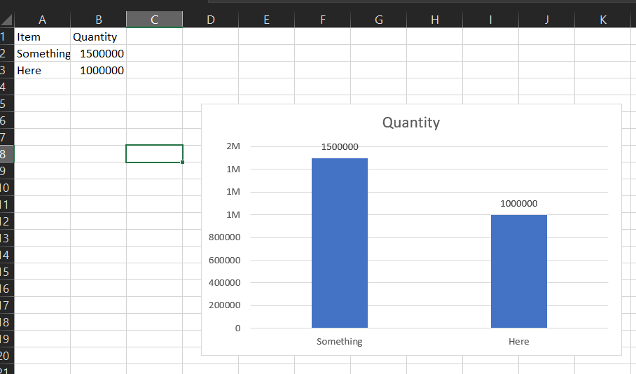The image size is (636, 374).
Task: Click the '0' vertical axis label
Action: click(237, 328)
